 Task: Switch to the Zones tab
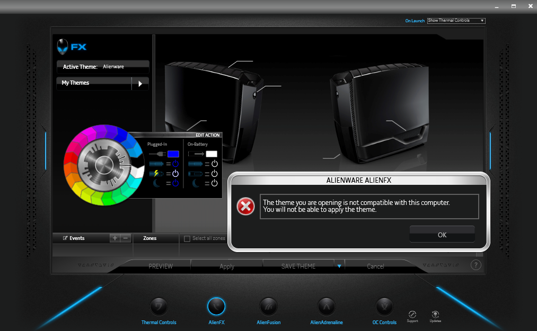[x=149, y=238]
